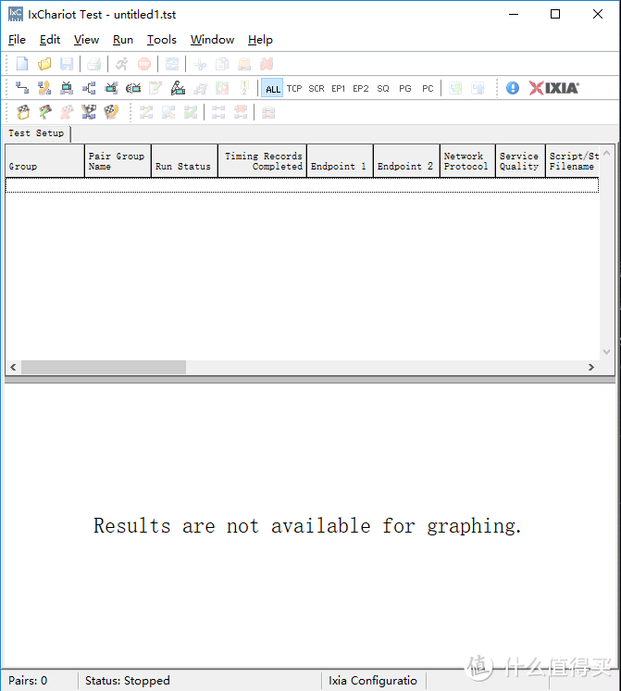Click the checkered flag with folder icon
Image resolution: width=621 pixels, height=691 pixels.
tap(23, 112)
